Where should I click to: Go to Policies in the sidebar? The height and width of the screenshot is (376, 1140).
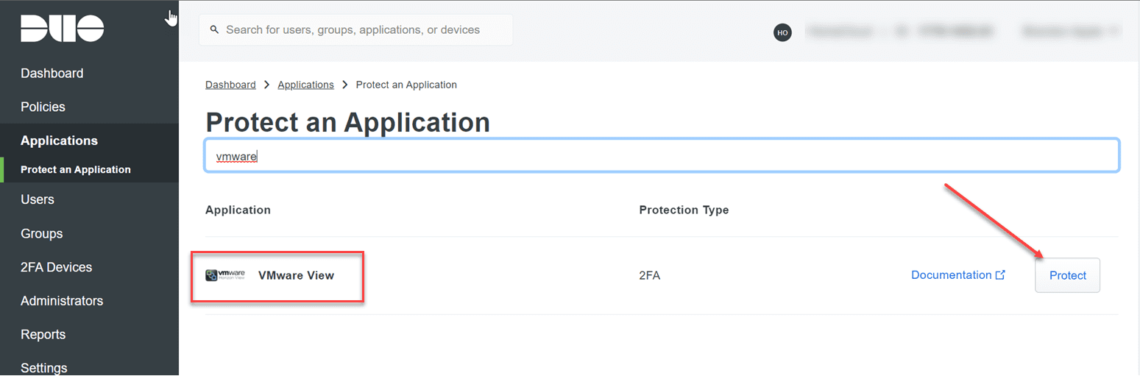point(43,107)
